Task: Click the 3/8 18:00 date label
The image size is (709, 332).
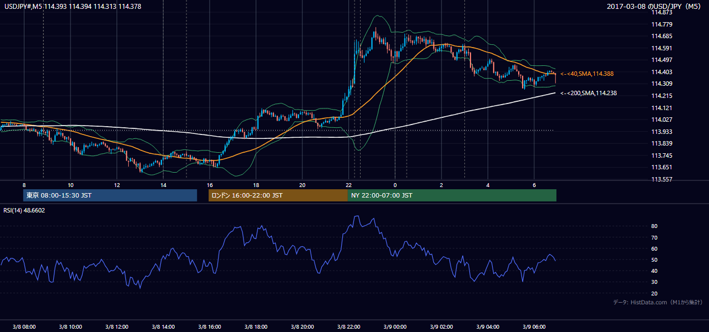Action: click(256, 327)
